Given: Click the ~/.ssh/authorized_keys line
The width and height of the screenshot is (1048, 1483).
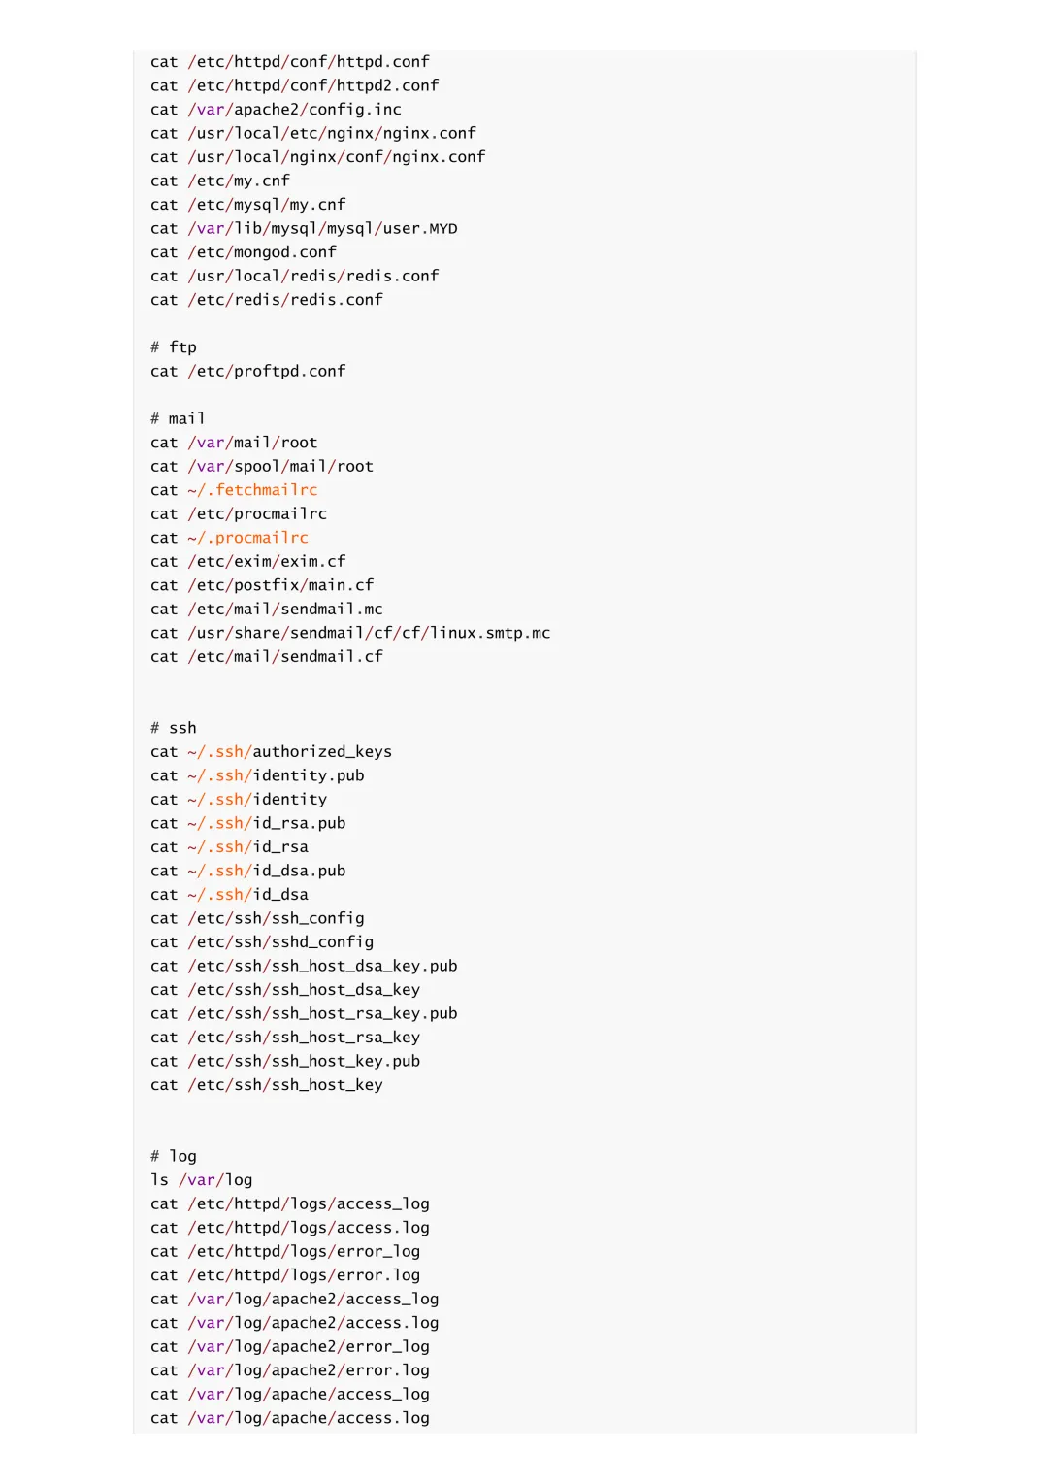Looking at the screenshot, I should pyautogui.click(x=272, y=752).
